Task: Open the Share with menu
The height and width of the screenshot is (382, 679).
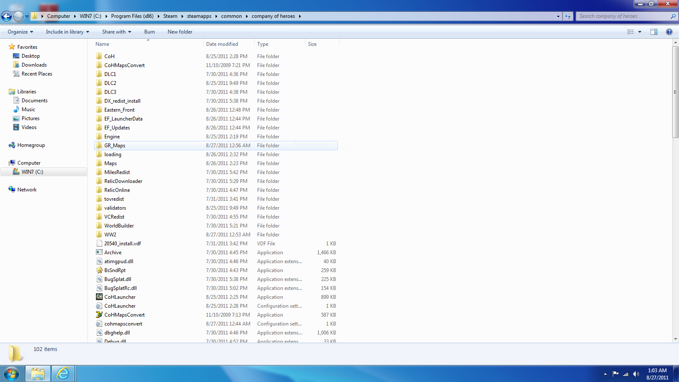Action: (117, 32)
